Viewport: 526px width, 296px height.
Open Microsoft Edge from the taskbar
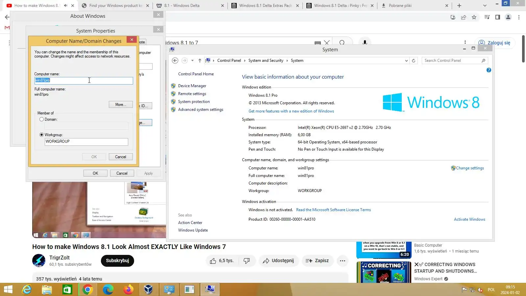tap(108, 289)
